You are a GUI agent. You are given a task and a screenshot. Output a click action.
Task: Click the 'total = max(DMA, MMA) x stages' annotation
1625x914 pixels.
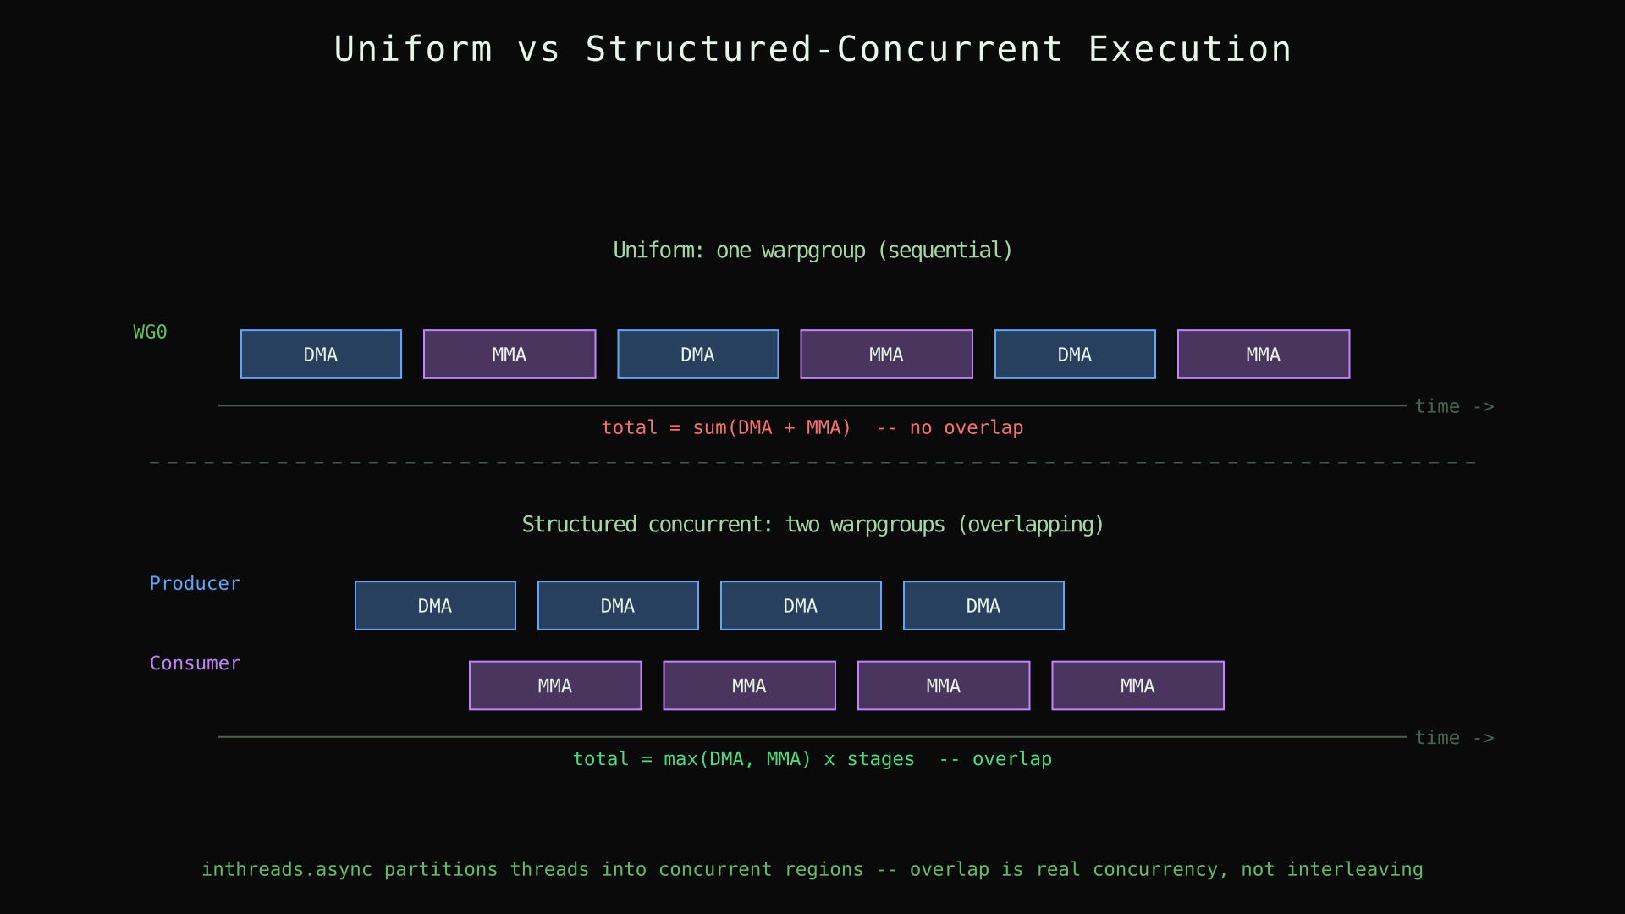pyautogui.click(x=812, y=758)
